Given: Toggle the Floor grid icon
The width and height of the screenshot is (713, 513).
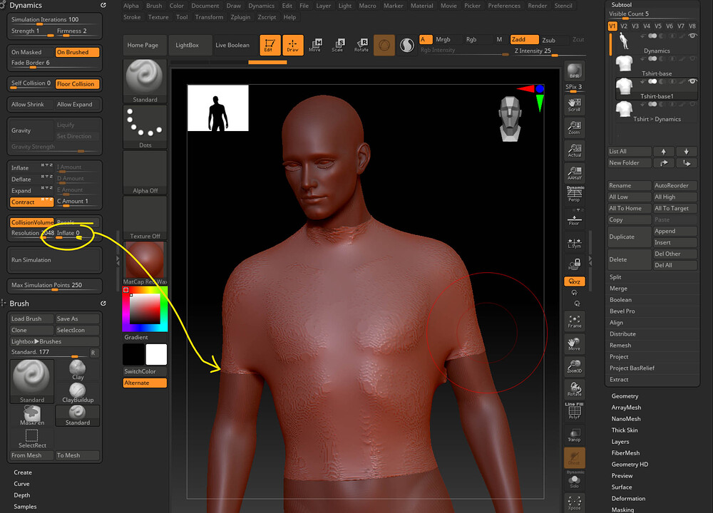Looking at the screenshot, I should 574,220.
